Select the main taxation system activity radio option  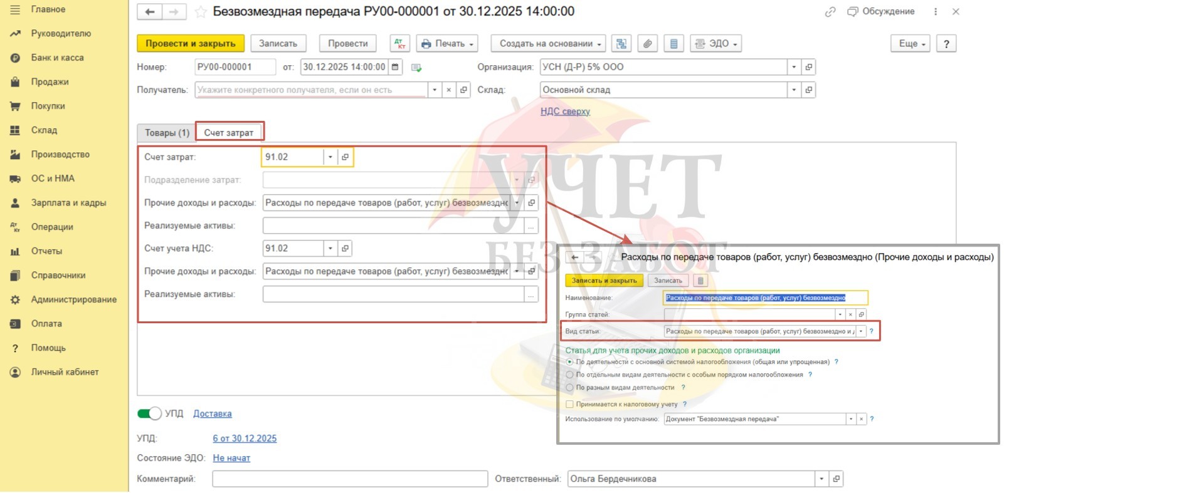(x=569, y=362)
